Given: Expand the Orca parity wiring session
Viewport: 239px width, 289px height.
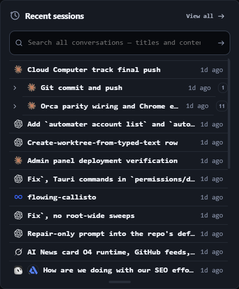Looking at the screenshot, I should (x=15, y=106).
